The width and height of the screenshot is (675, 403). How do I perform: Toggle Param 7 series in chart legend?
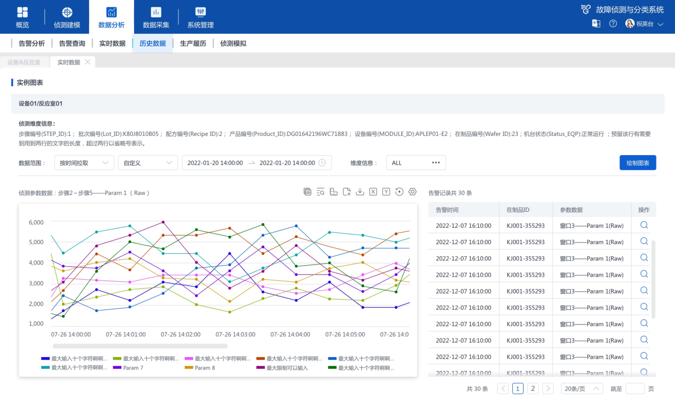click(128, 368)
